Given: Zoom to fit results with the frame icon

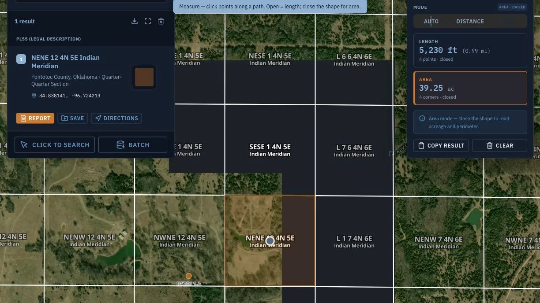Looking at the screenshot, I should [x=148, y=21].
